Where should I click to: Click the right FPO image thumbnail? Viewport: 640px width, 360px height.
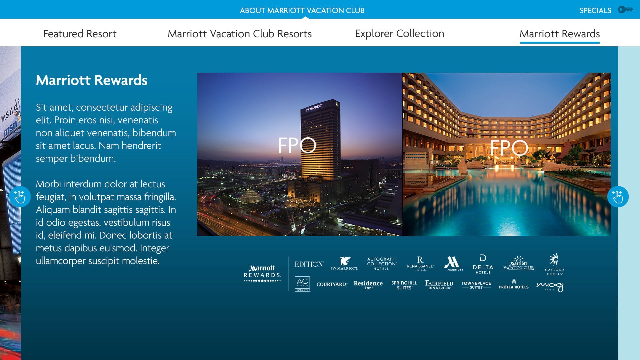[x=507, y=154]
